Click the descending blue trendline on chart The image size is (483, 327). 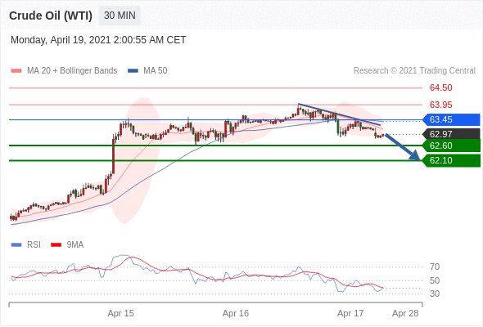[x=339, y=114]
